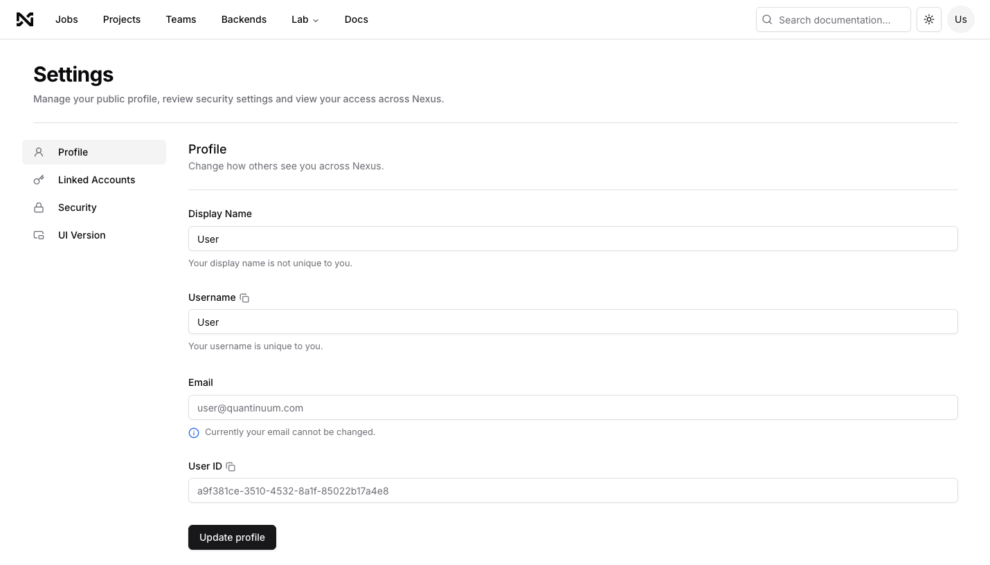
Task: Select the Profile person icon in sidebar
Action: 38,152
